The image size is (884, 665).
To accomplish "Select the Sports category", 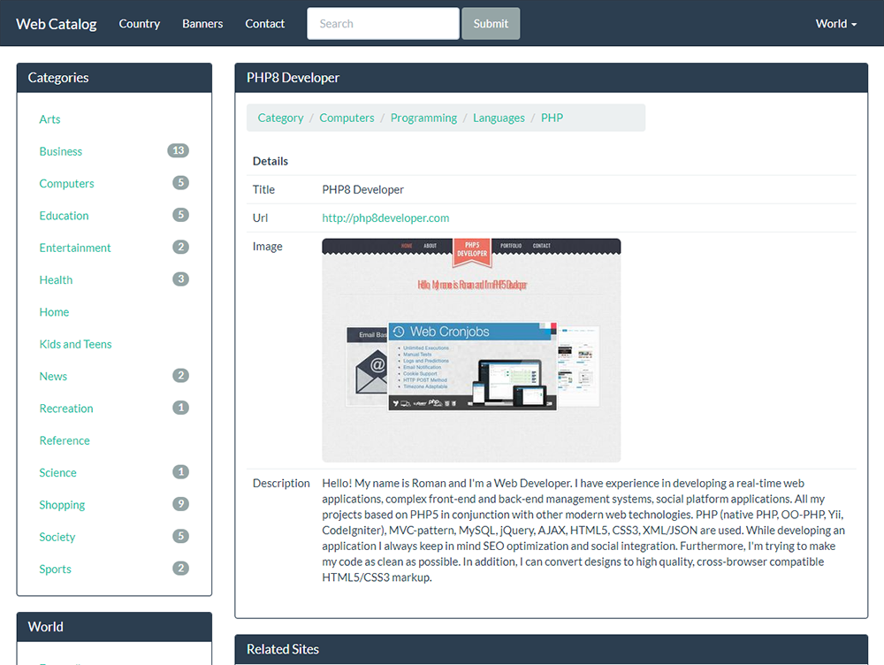I will point(55,569).
